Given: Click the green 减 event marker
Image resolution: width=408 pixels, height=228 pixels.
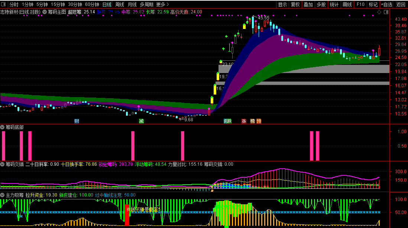Looking at the screenshot, I should click(x=141, y=121).
